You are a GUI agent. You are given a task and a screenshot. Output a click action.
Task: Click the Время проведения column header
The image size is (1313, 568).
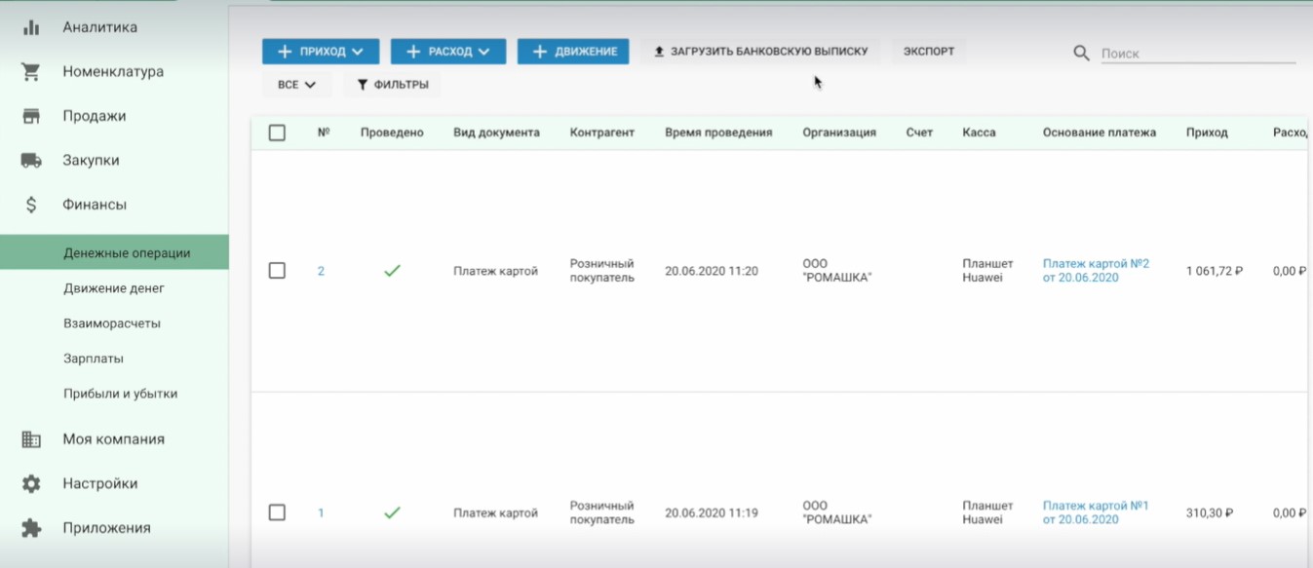click(x=718, y=133)
